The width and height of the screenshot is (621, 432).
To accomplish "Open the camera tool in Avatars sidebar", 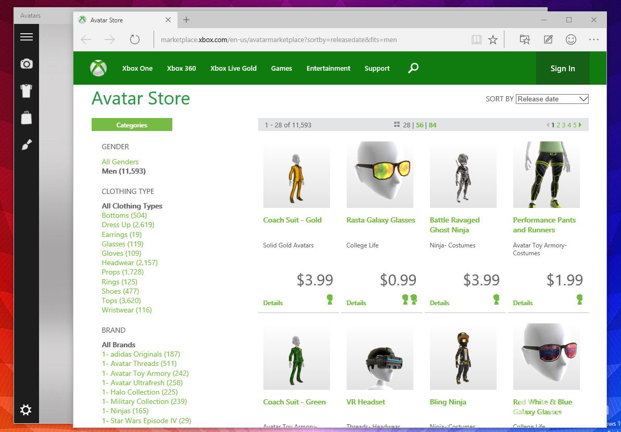I will pyautogui.click(x=27, y=63).
